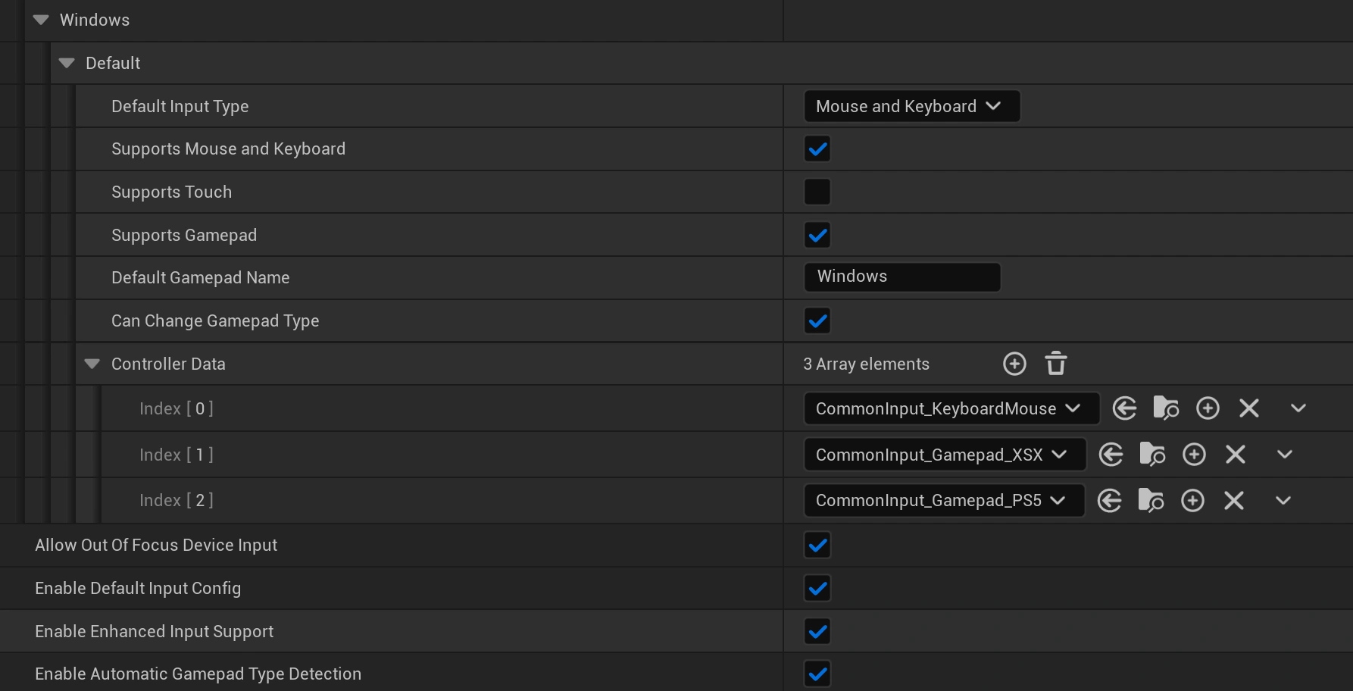Open the CommonInput_Gamepad_XSX class dropdown
Screen dimensions: 1353x691
pyautogui.click(x=944, y=455)
